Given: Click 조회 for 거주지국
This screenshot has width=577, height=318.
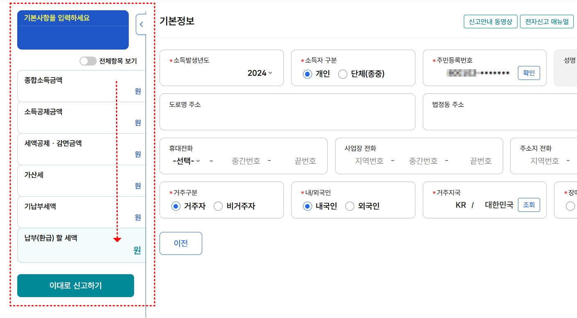Looking at the screenshot, I should click(529, 205).
